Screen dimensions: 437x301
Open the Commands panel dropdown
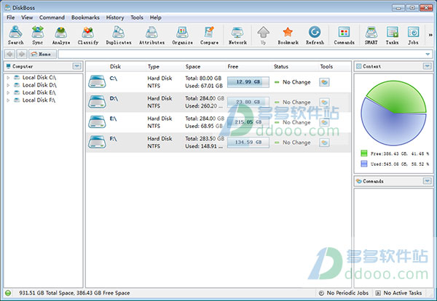pyautogui.click(x=427, y=181)
